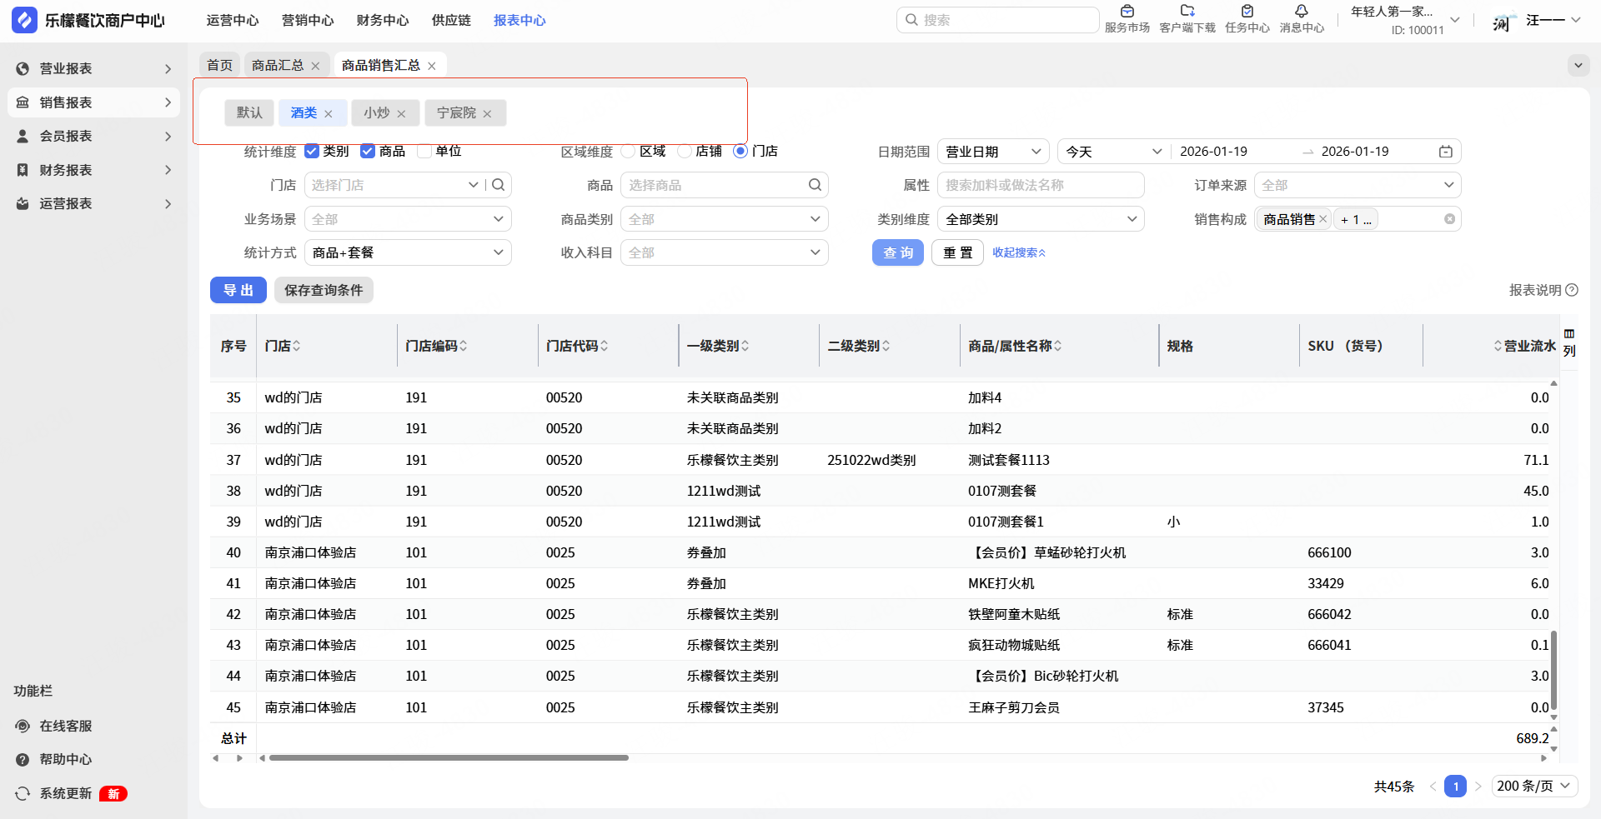Click the 客户端下载 download icon
This screenshot has height=819, width=1601.
1187,12
